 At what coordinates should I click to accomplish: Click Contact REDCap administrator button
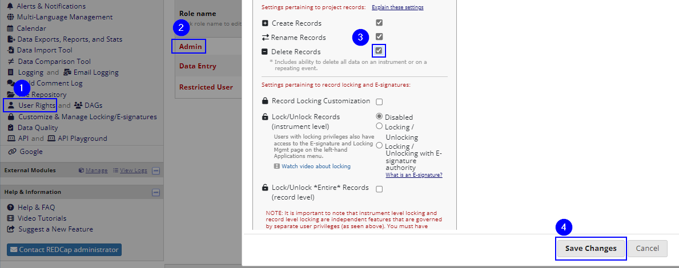pyautogui.click(x=64, y=250)
